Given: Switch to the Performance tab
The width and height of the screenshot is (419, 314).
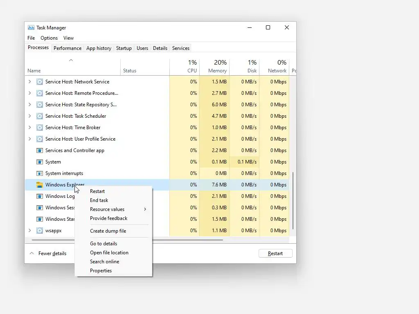Looking at the screenshot, I should 68,48.
